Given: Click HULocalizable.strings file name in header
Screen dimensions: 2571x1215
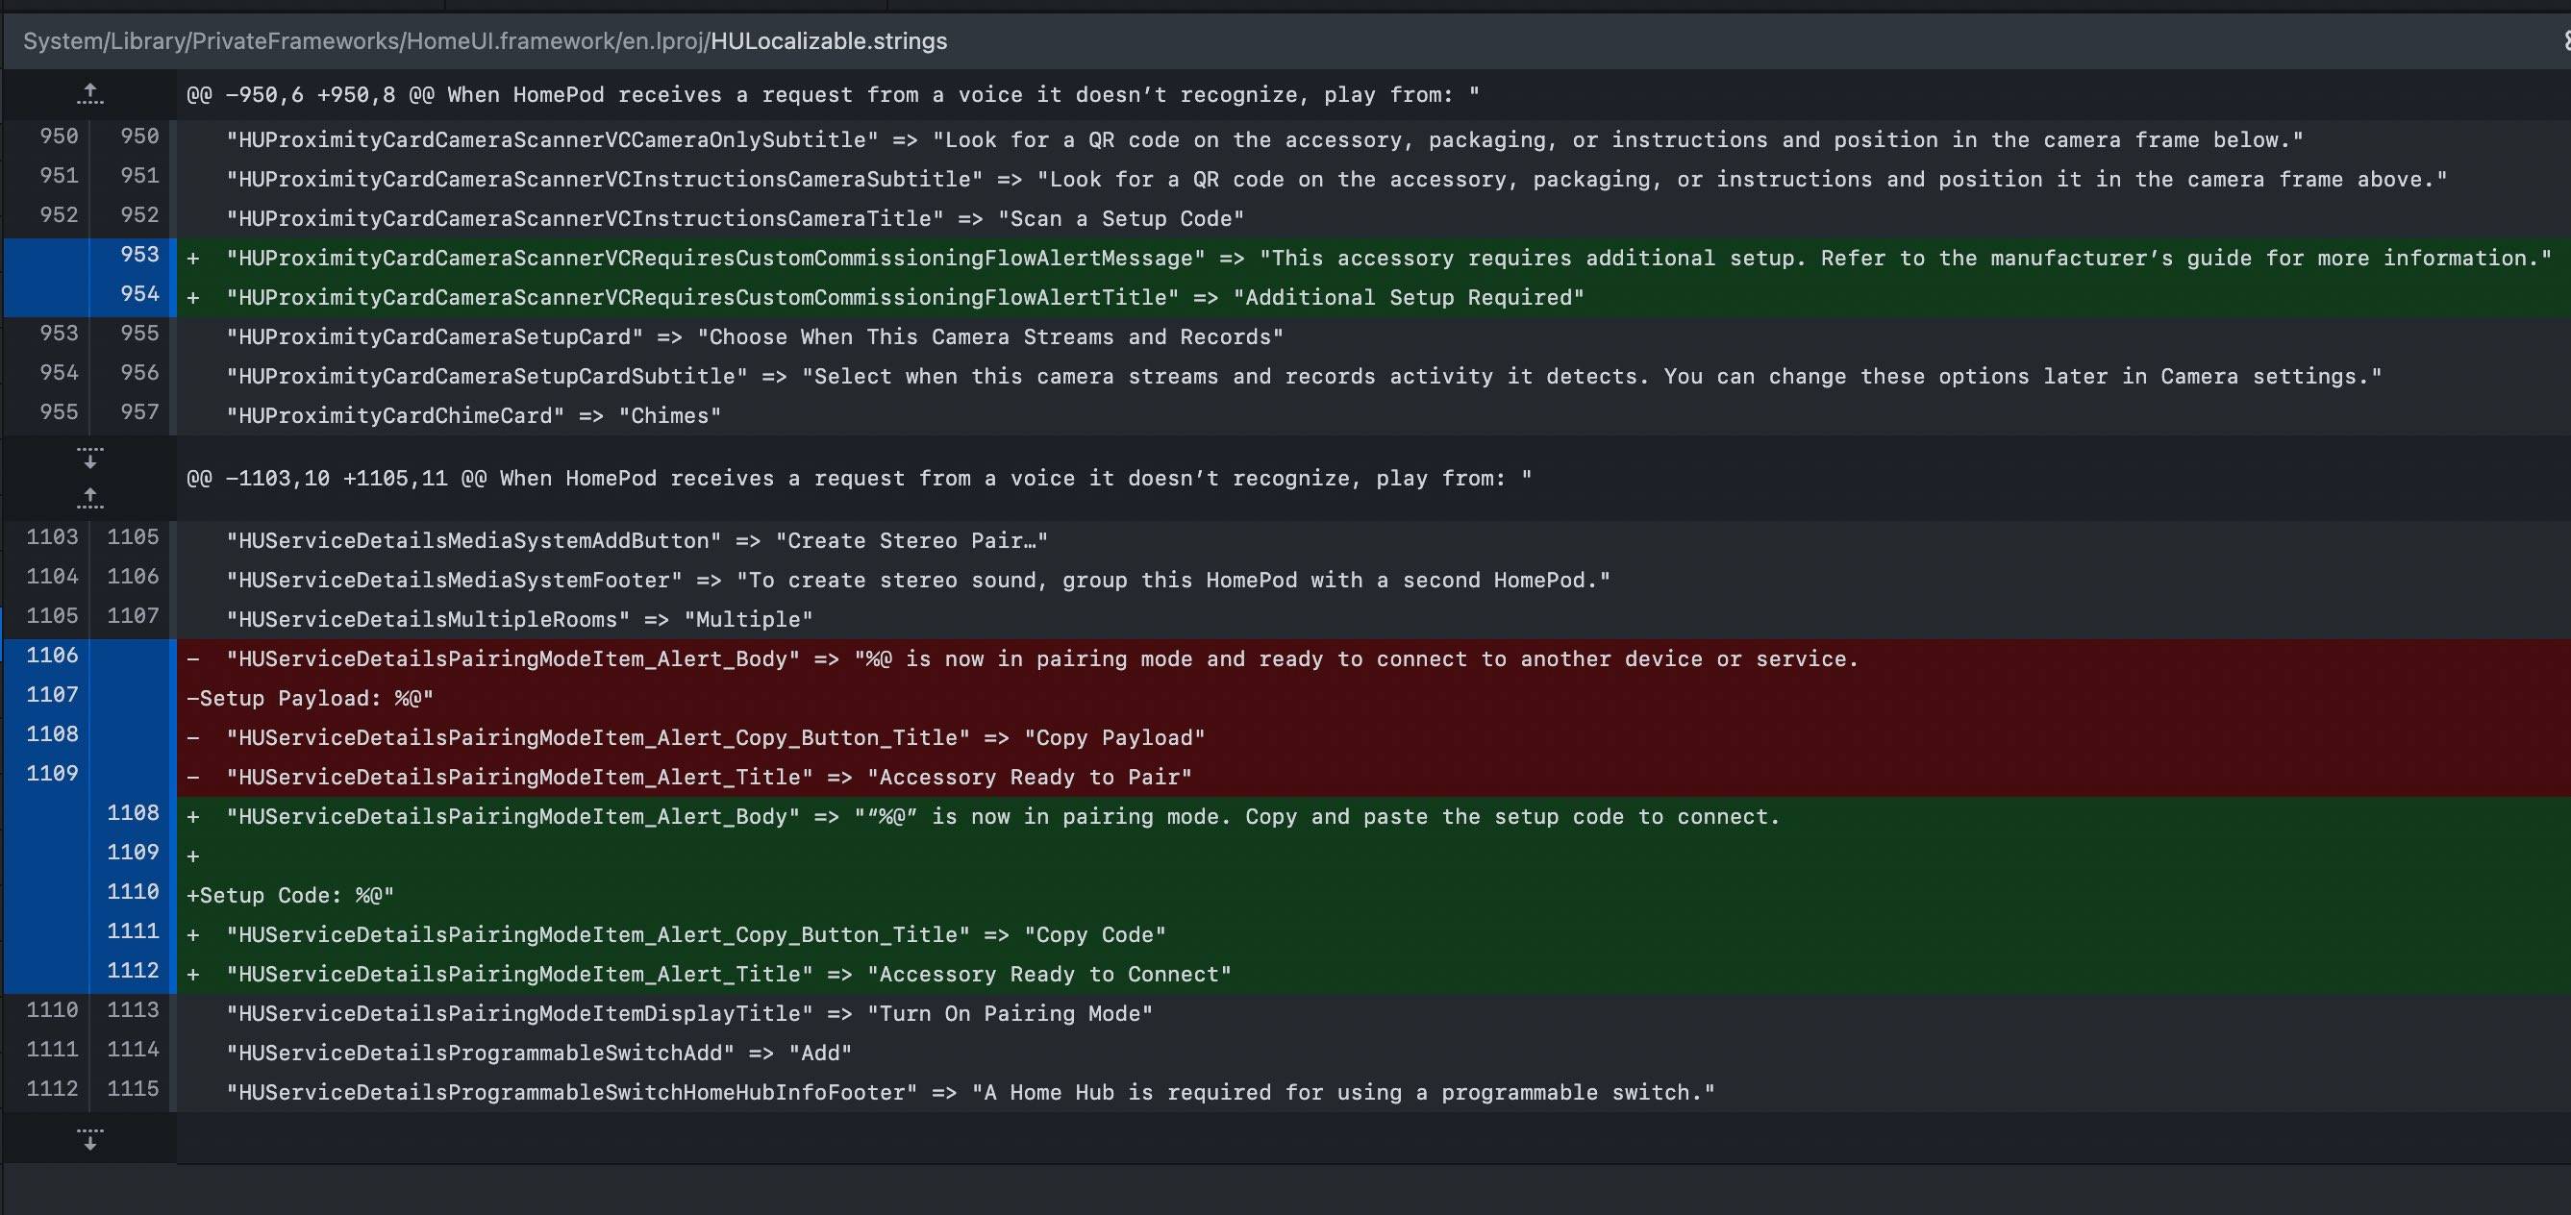Looking at the screenshot, I should point(829,41).
